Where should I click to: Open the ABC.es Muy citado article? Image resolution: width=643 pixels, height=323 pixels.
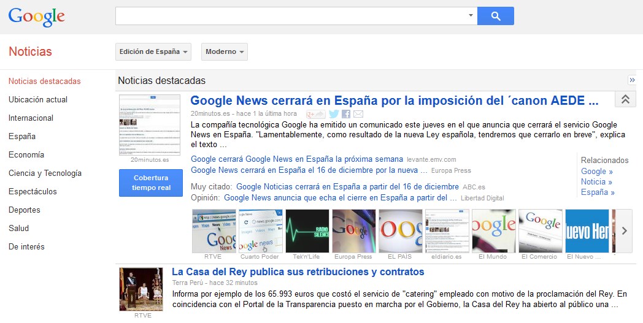pyautogui.click(x=347, y=187)
